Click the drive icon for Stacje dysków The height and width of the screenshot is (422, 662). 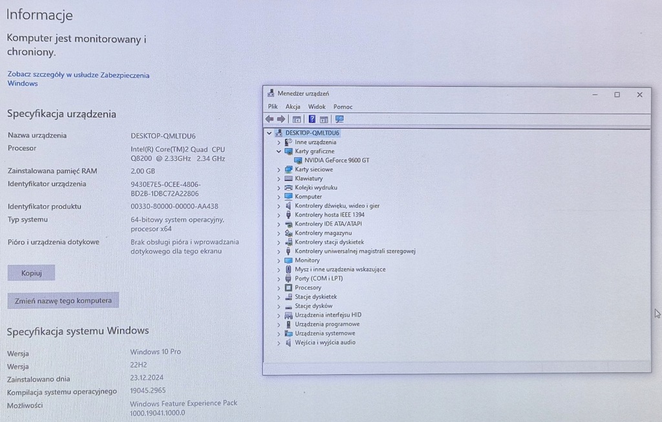[x=288, y=306]
